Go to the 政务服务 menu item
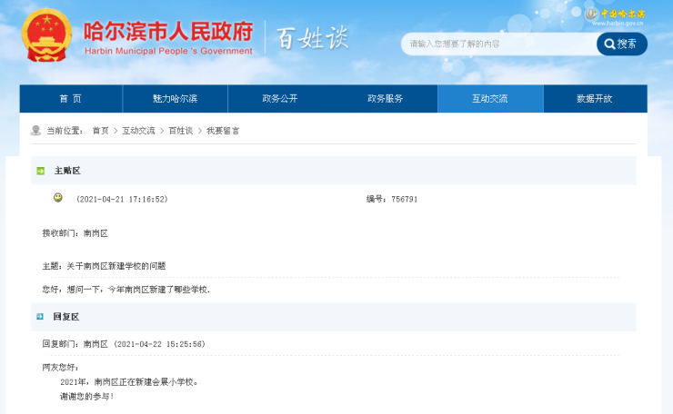Image resolution: width=673 pixels, height=414 pixels. (x=385, y=99)
